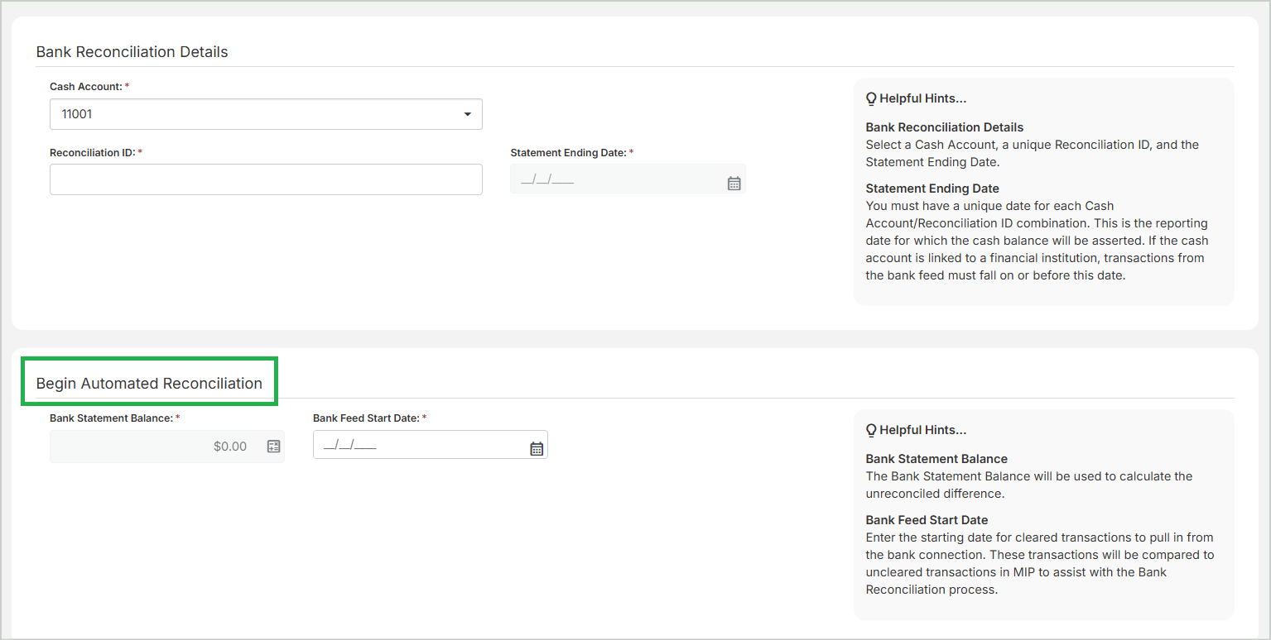1271x640 pixels.
Task: Click the Bank Statement Balance field label
Action: point(111,418)
